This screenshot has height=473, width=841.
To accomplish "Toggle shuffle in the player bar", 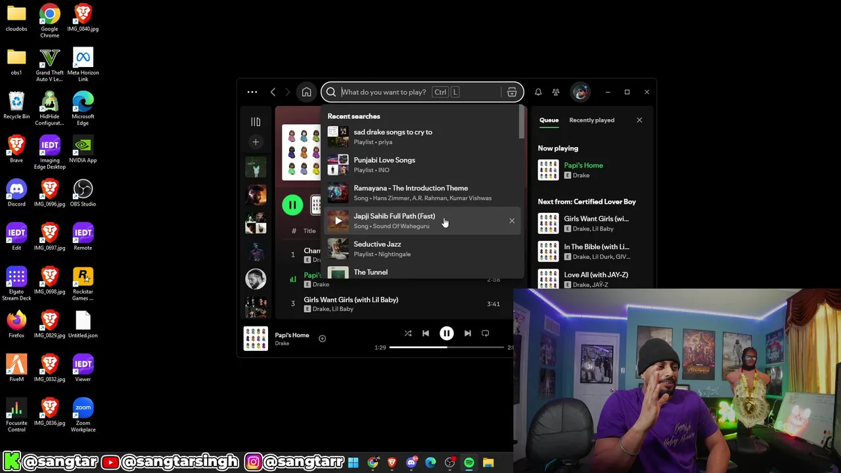I will [x=408, y=333].
